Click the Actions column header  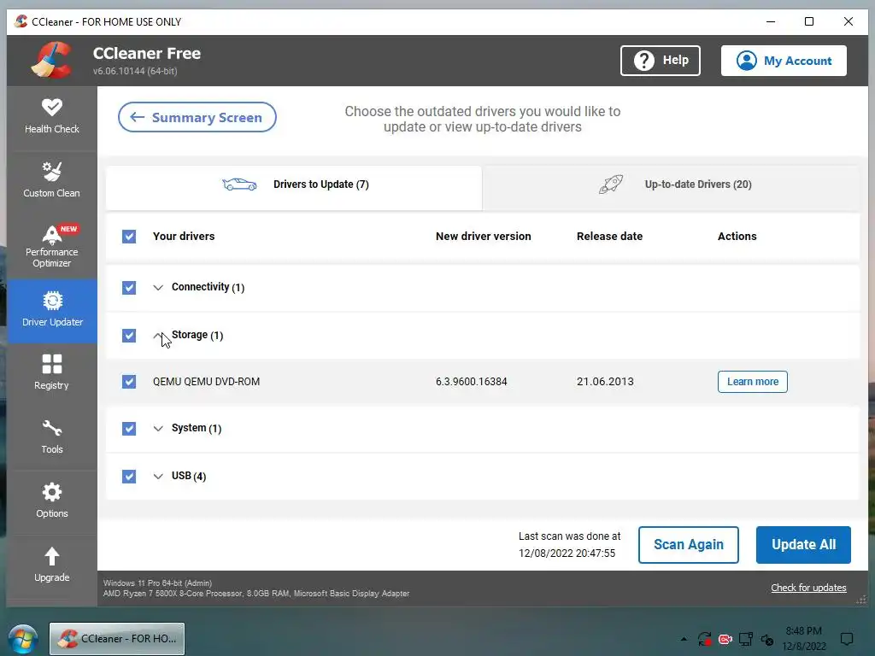(x=737, y=237)
